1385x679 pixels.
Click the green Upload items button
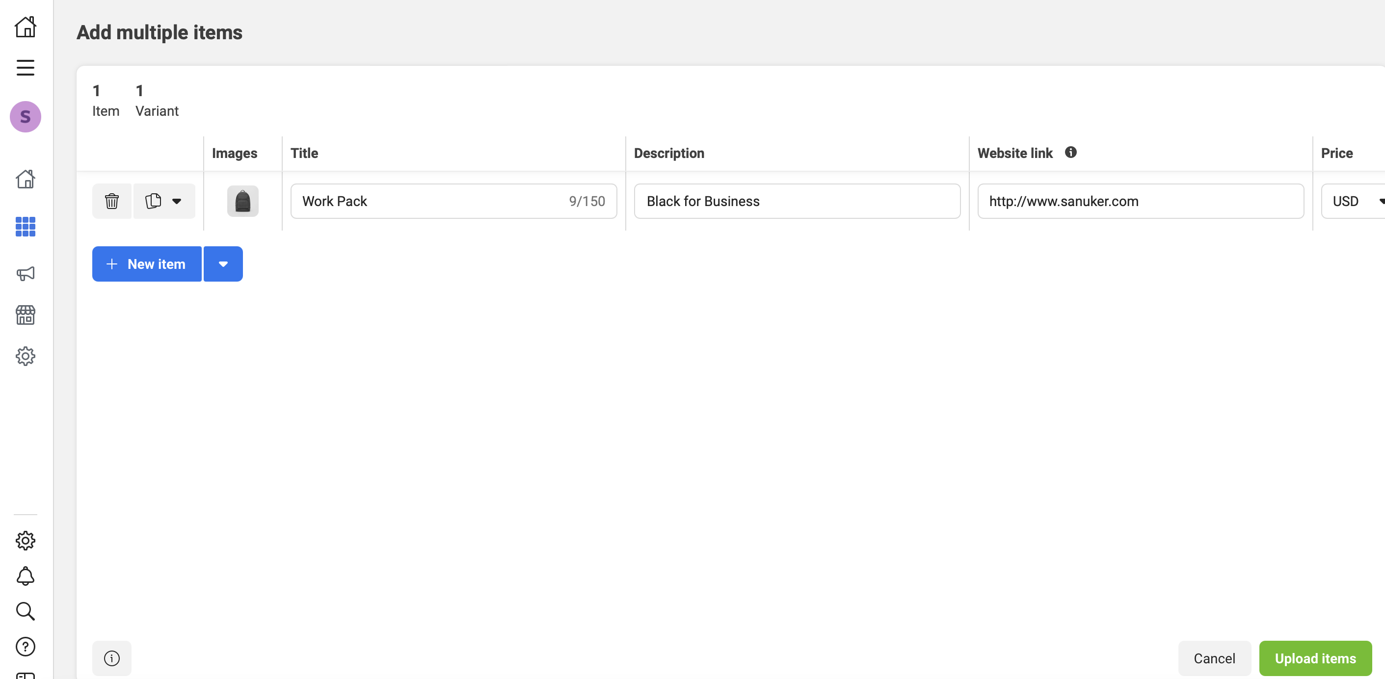pos(1315,658)
